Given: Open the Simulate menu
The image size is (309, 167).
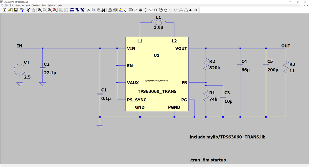Looking at the screenshot, I should click(x=36, y=5).
